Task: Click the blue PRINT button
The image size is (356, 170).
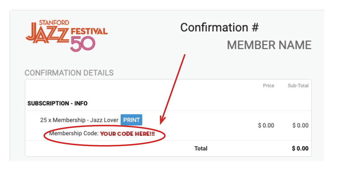Action: pos(131,120)
